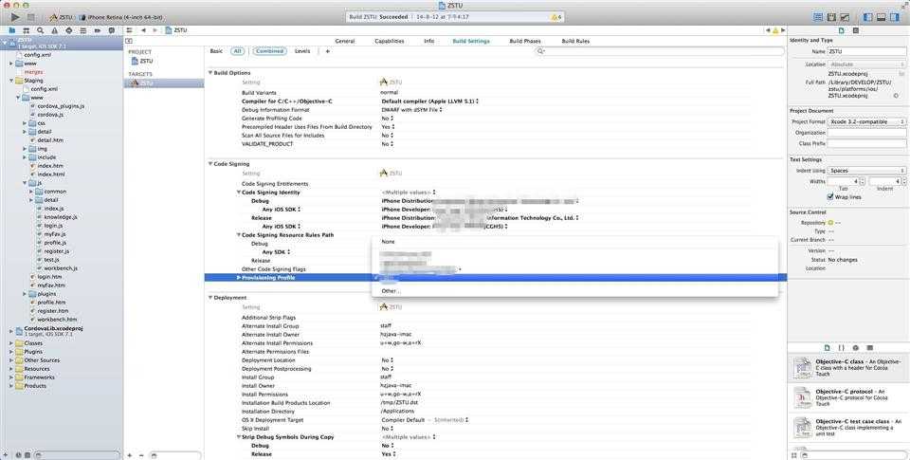Open the Issue navigator
The image size is (910, 460).
coord(55,30)
